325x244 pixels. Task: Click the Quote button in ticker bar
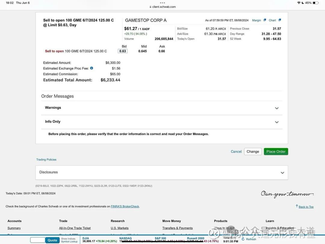point(52,240)
